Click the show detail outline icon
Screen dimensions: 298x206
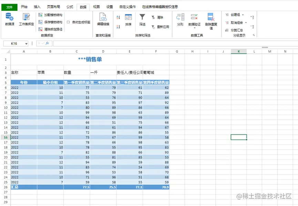pyautogui.click(x=252, y=18)
